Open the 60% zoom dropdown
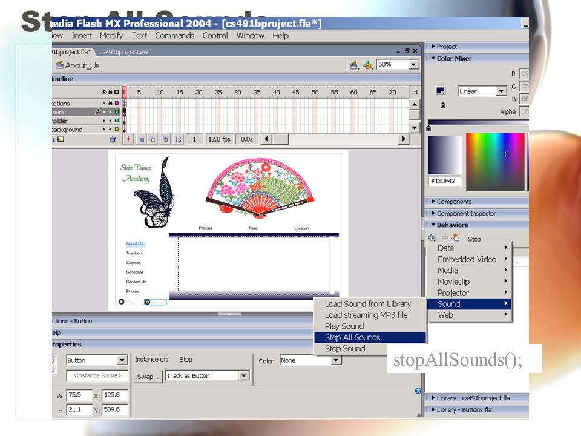The height and width of the screenshot is (436, 581). 413,65
